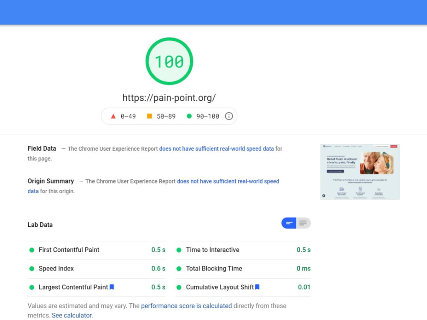
Task: Open 'performance score is calculated' link
Action: coord(187,306)
